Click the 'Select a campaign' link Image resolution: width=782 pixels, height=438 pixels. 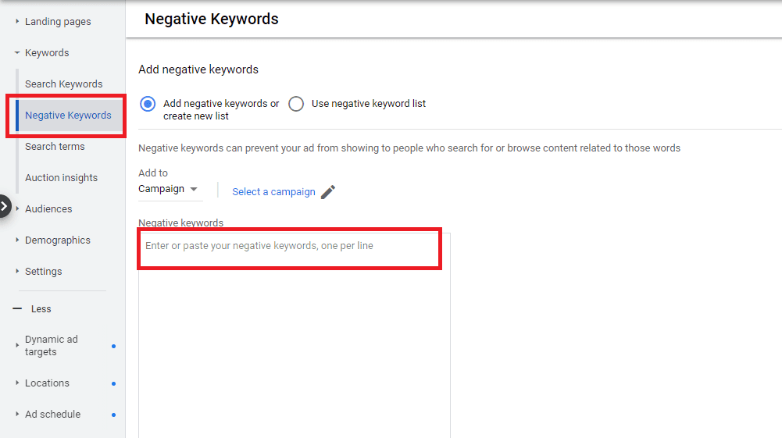(273, 192)
